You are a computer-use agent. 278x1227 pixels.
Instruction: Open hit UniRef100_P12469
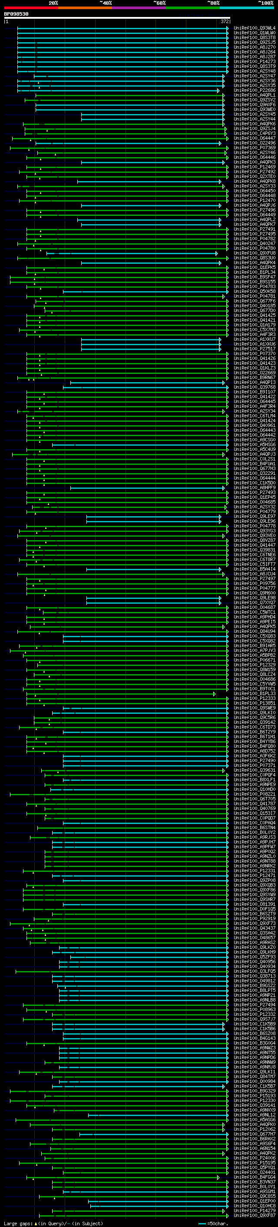pos(254,167)
